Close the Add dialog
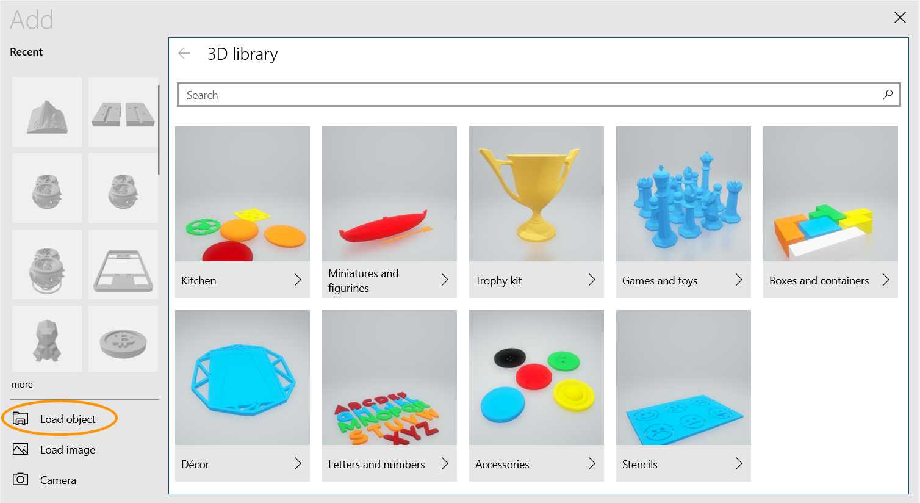This screenshot has width=920, height=503. point(900,18)
